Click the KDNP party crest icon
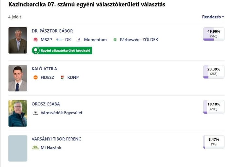Screen dimensions: 235x167 point(62,77)
